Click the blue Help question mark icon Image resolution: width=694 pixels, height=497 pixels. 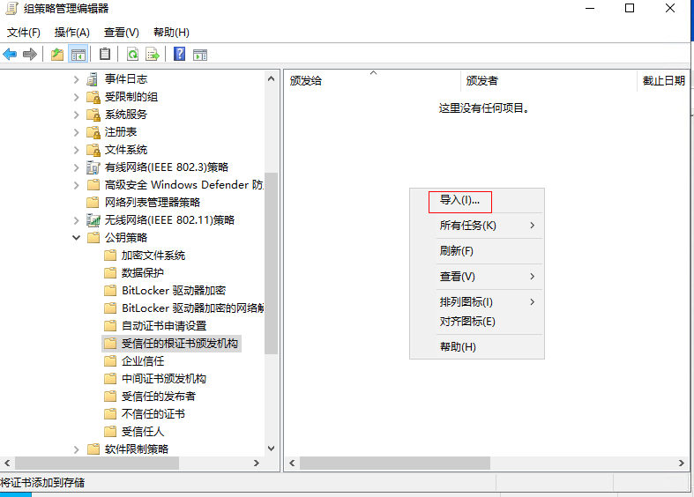(x=179, y=54)
